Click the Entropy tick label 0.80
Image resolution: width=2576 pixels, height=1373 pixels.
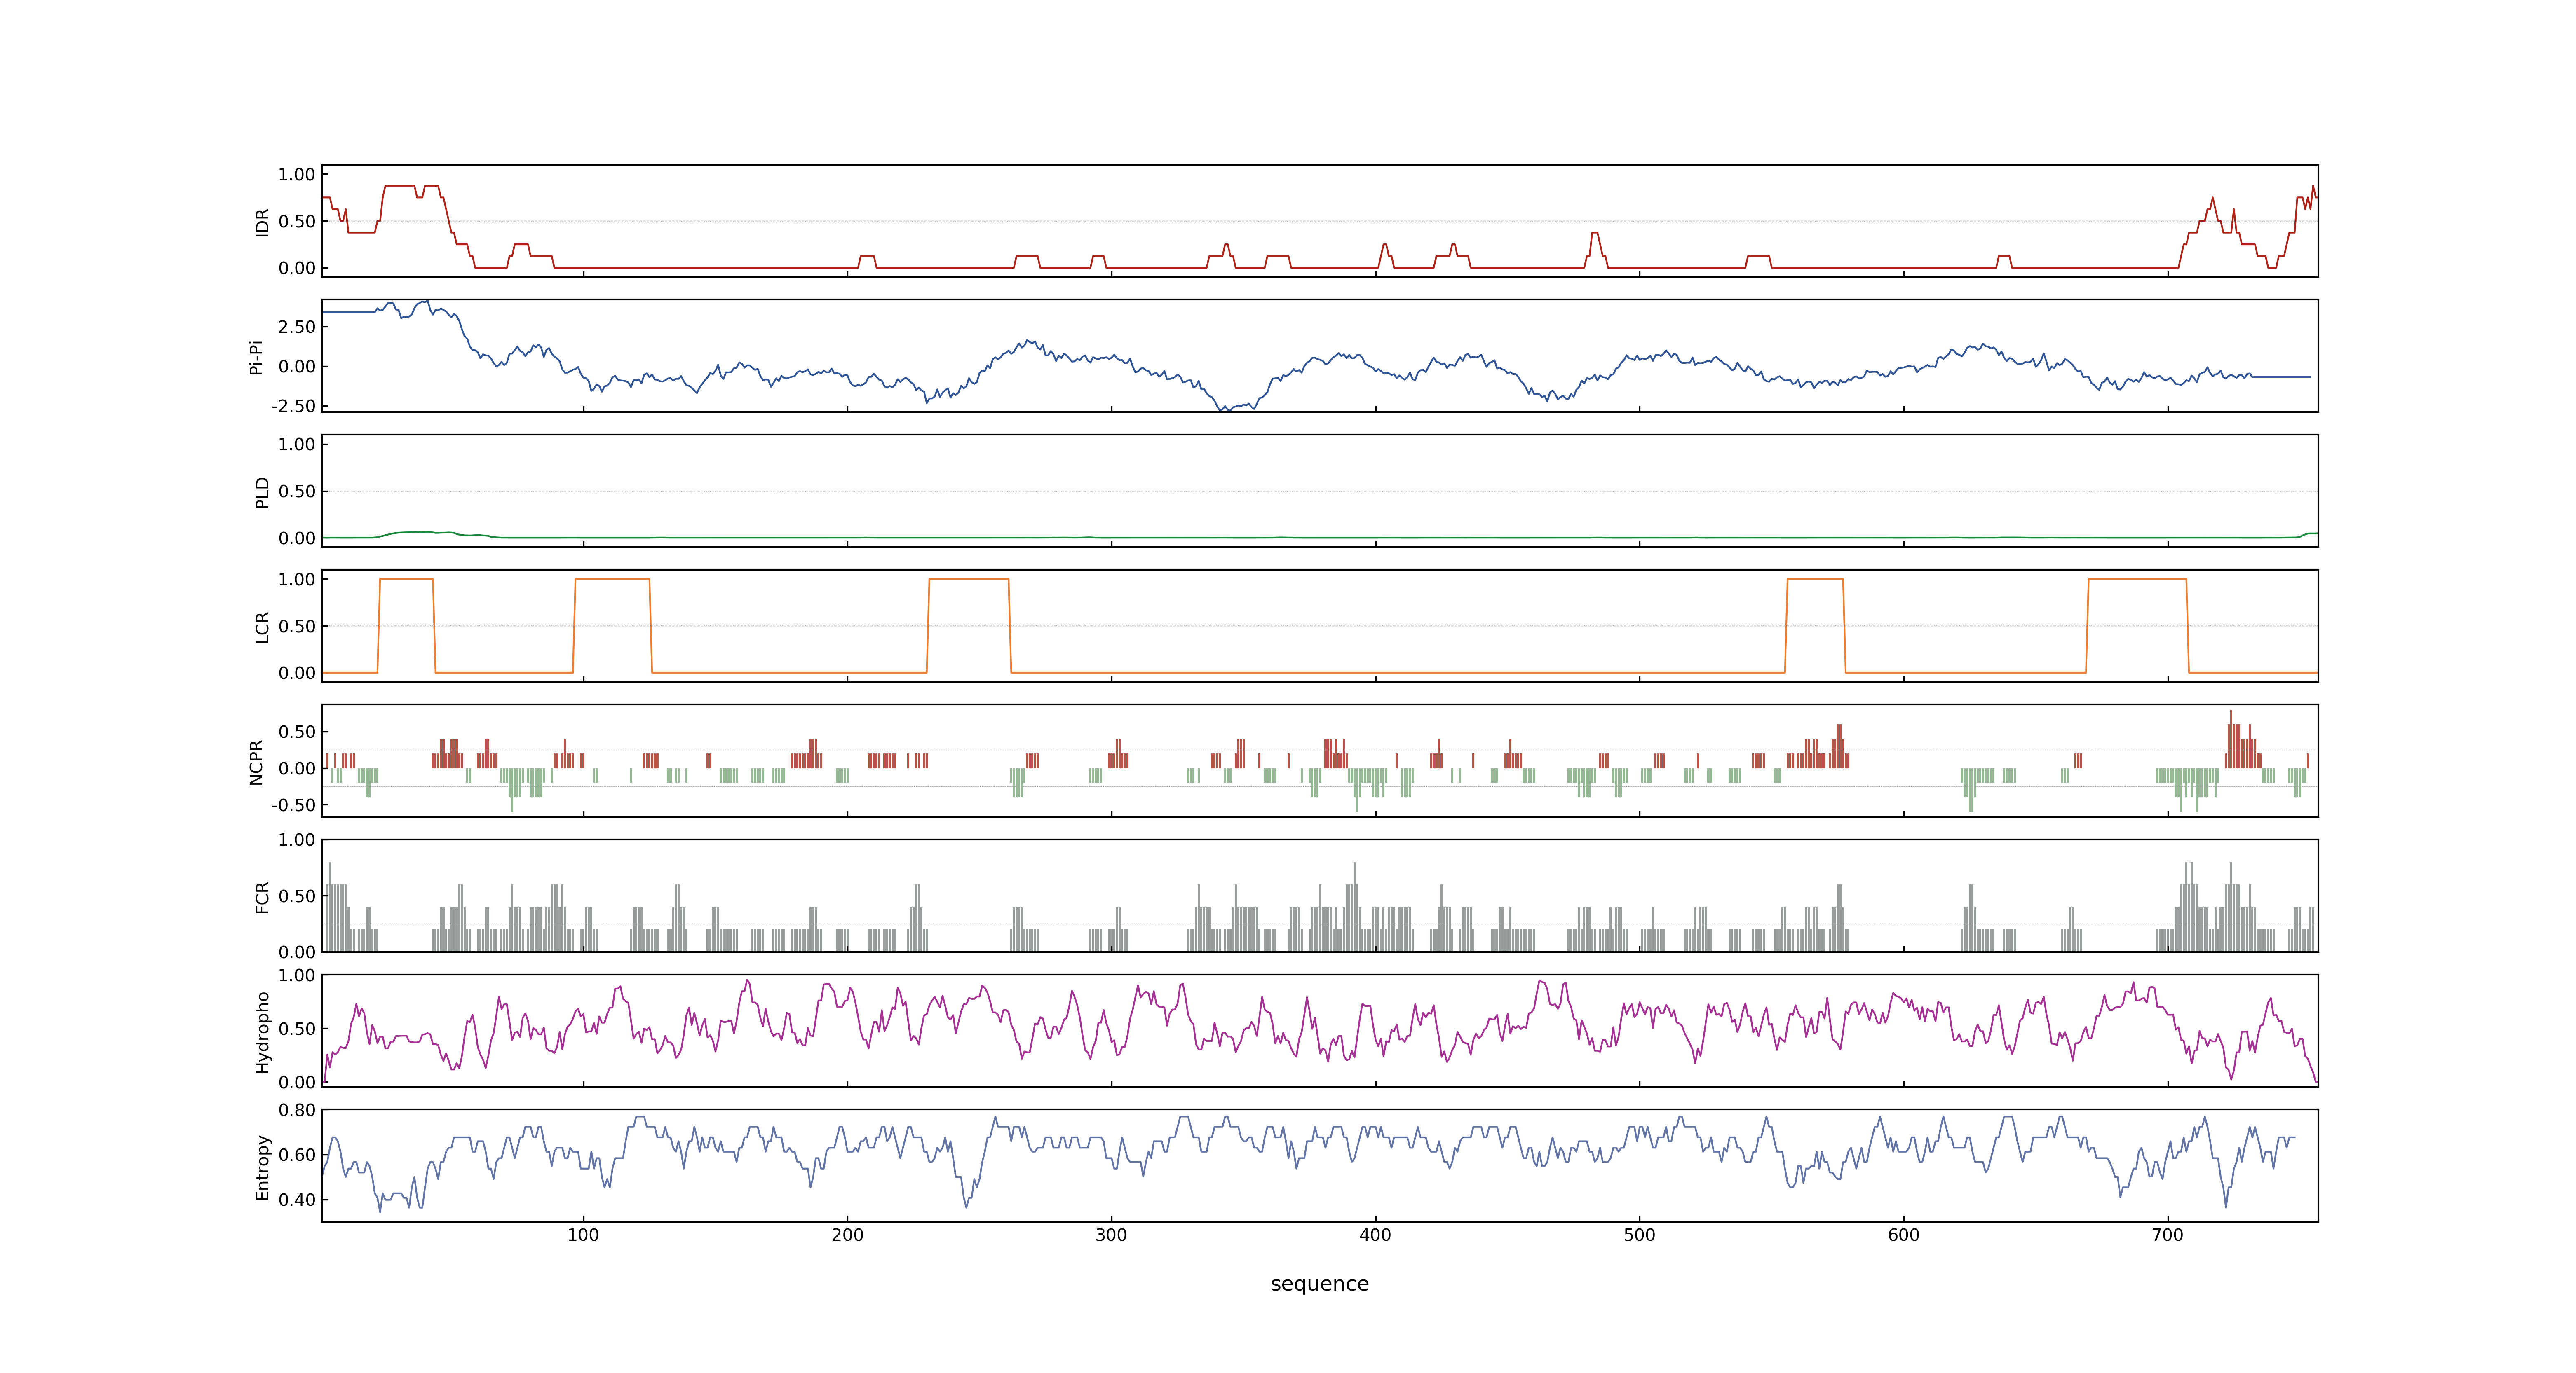point(297,1109)
